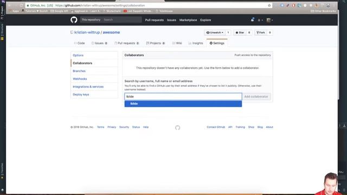Click the This repository search scope label
347x195 pixels.
point(91,19)
